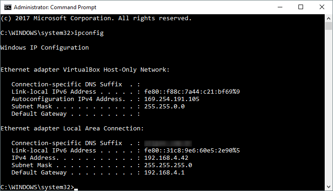Click the Local Area Connection adapter heading
This screenshot has width=333, height=191.
click(72, 129)
